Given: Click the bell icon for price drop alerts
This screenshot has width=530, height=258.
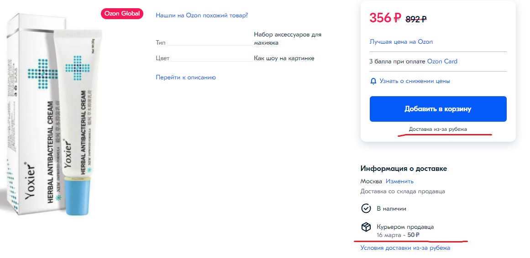Looking at the screenshot, I should pos(373,81).
